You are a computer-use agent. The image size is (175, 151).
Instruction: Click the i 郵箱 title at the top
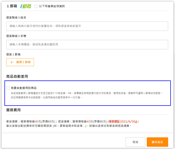(x=12, y=6)
